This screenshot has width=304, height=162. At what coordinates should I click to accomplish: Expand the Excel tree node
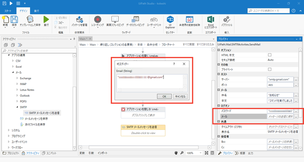(13, 67)
